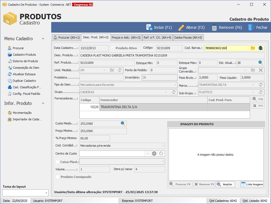
Task: Toggle the Produto Ativo checkbox
Action: click(113, 48)
